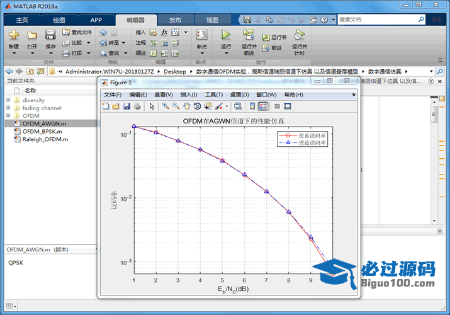450x315 pixels.
Task: Click the address bar back arrow
Action: coord(9,71)
